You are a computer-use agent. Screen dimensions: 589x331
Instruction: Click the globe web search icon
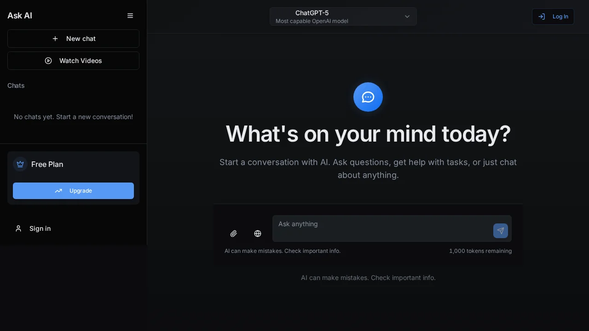(258, 234)
